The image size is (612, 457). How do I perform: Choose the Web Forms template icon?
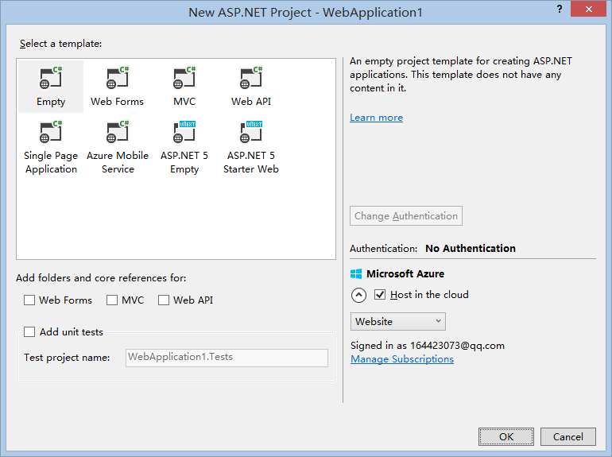point(117,78)
